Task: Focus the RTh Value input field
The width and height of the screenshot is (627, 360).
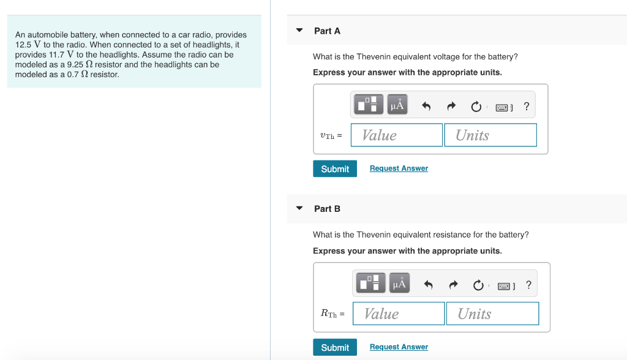Action: pos(399,313)
